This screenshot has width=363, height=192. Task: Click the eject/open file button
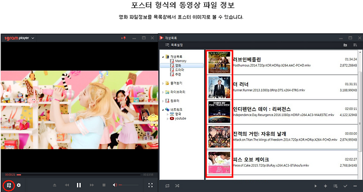tap(54, 185)
